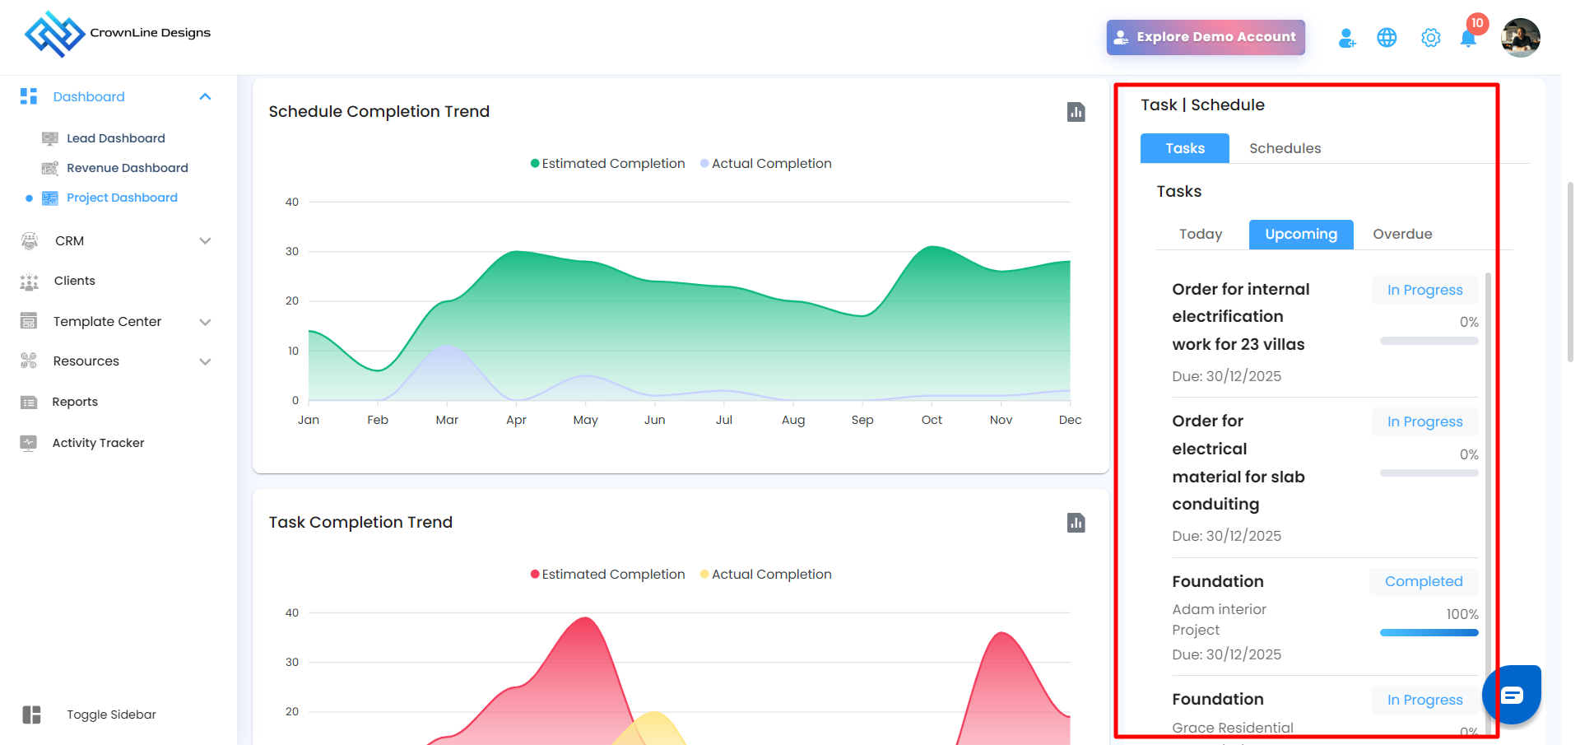
Task: Click the notification bell icon
Action: tap(1467, 39)
